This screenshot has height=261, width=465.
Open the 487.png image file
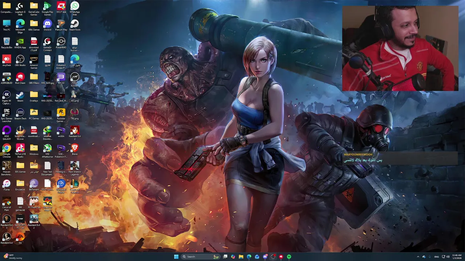click(75, 96)
